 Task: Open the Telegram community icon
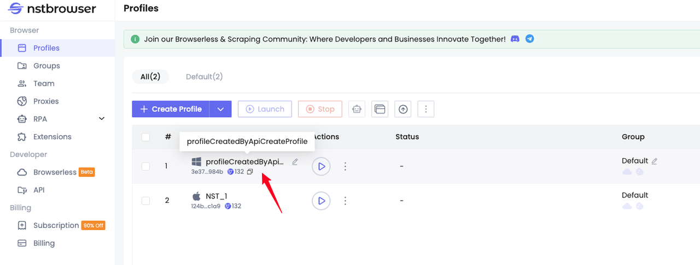click(529, 39)
